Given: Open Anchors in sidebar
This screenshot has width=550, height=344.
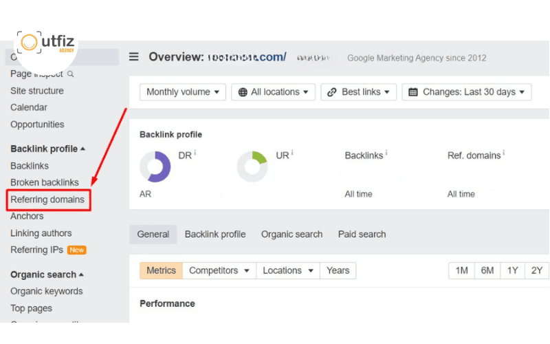Looking at the screenshot, I should click(x=27, y=216).
